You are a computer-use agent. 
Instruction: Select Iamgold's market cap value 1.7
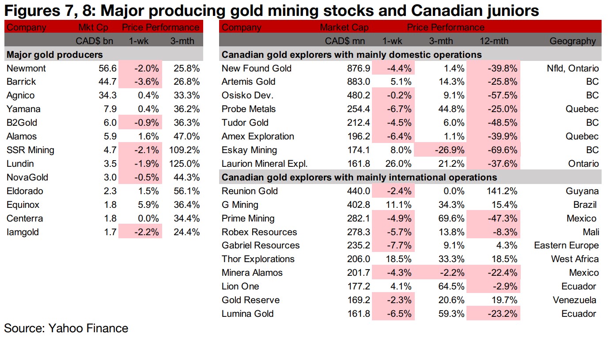coord(111,233)
